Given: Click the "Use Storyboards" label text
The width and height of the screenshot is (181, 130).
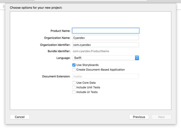Looking at the screenshot, I should (x=87, y=65).
